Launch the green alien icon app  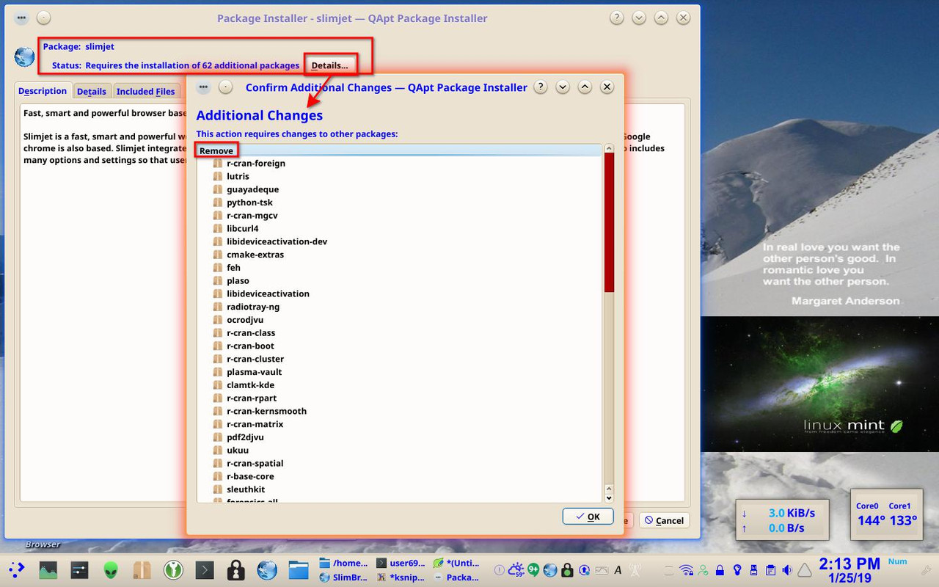tap(111, 570)
